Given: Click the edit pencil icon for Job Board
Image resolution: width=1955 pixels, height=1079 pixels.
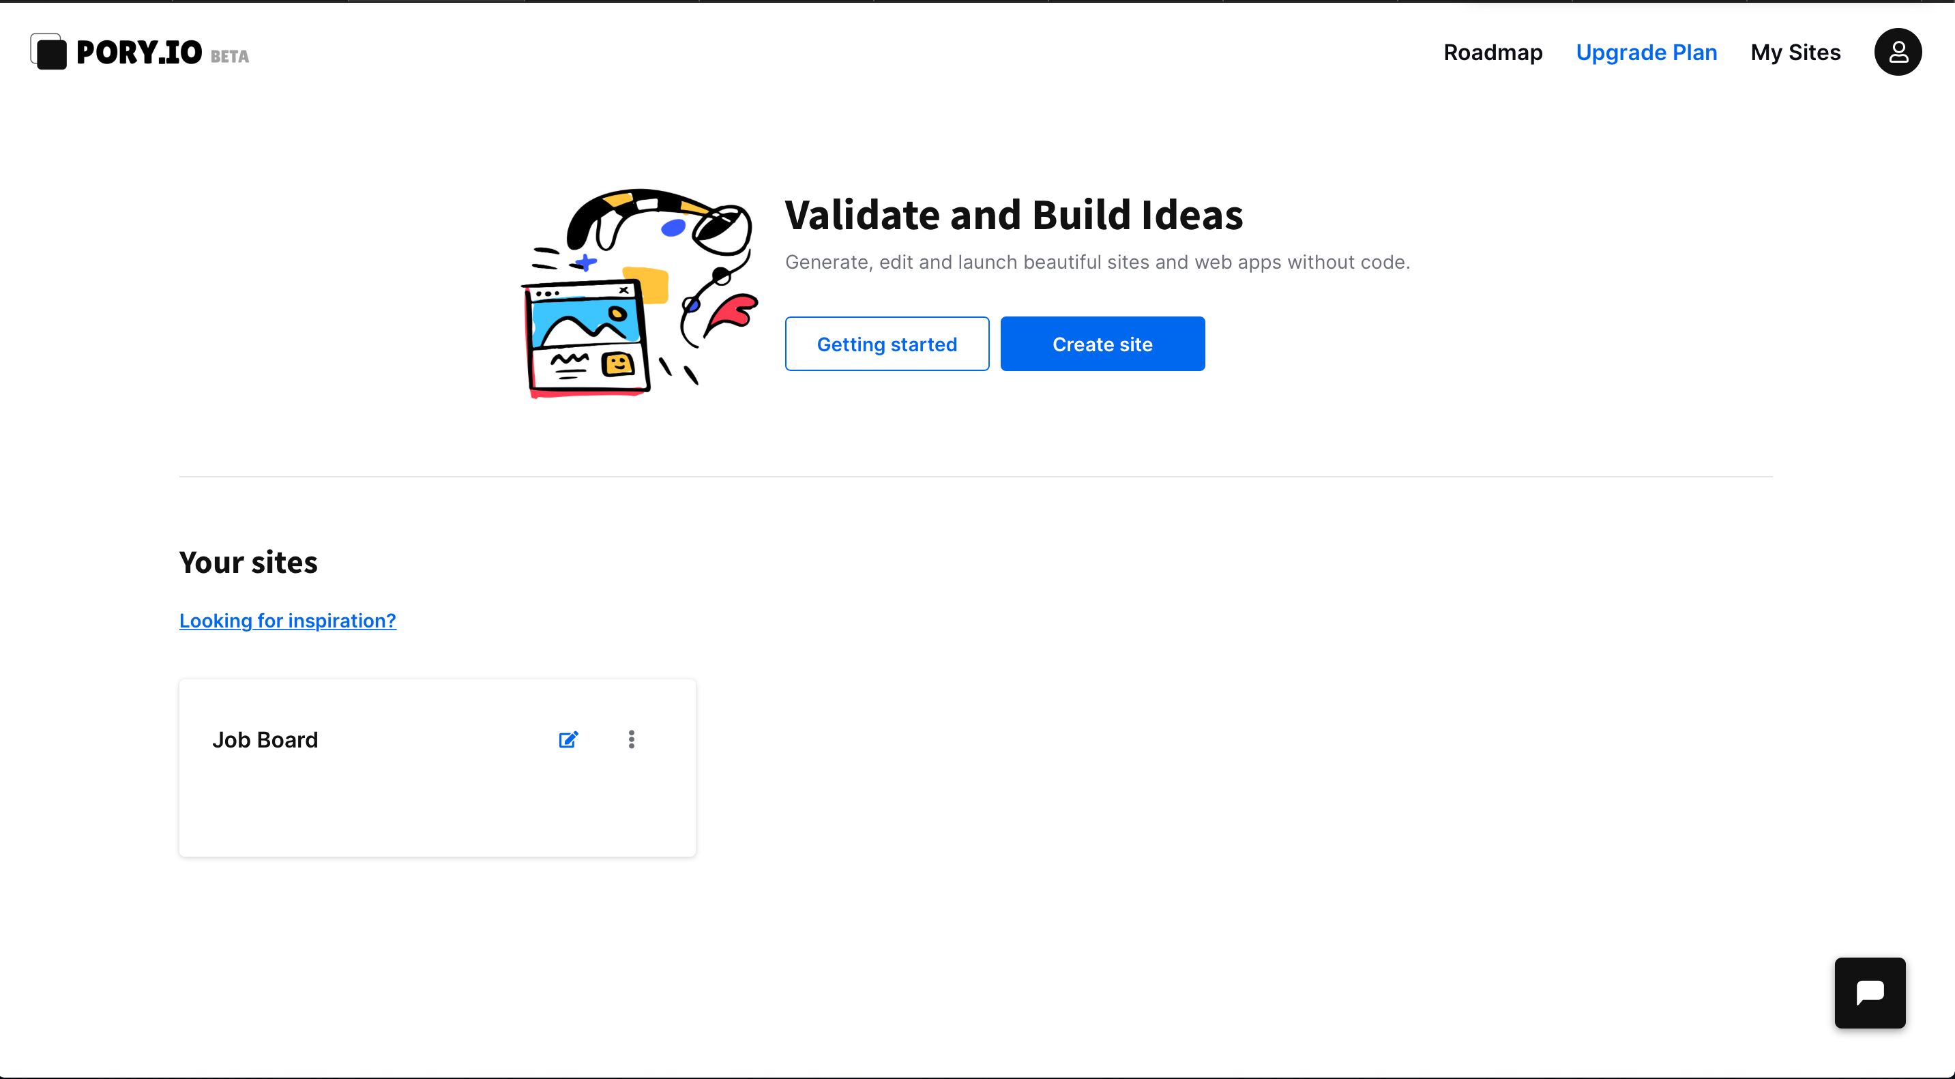Looking at the screenshot, I should pos(568,740).
